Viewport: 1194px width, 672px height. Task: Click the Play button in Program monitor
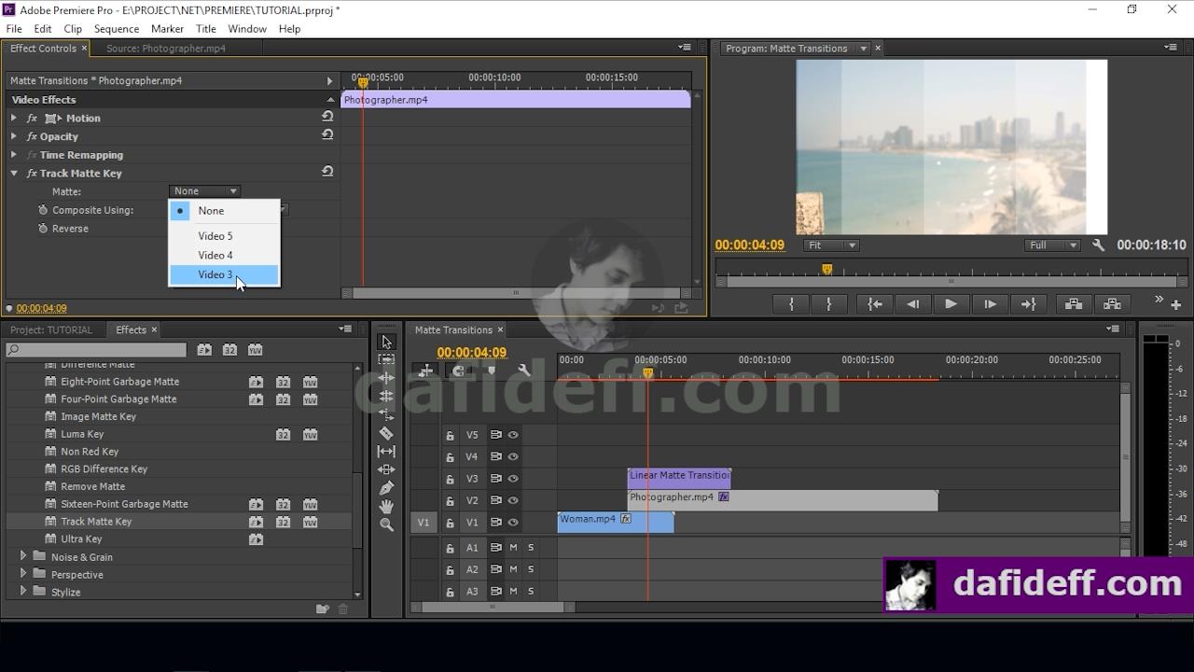951,303
